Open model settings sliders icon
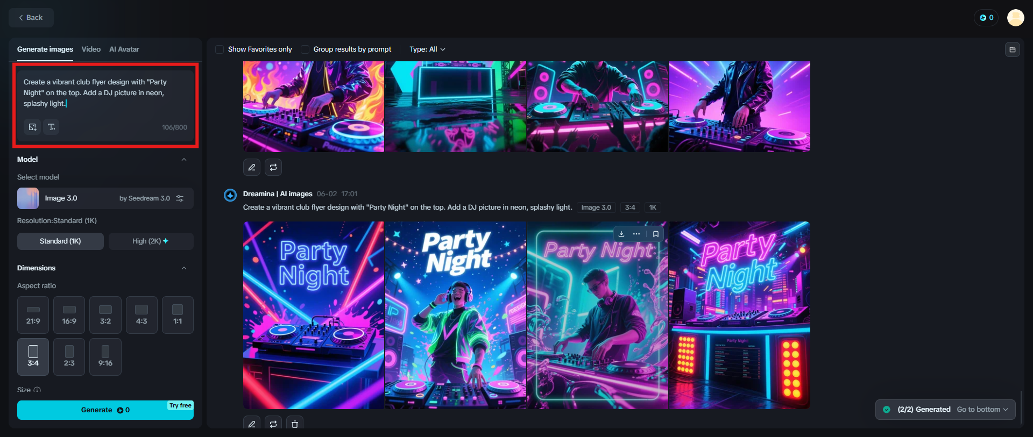Image resolution: width=1033 pixels, height=437 pixels. 180,198
